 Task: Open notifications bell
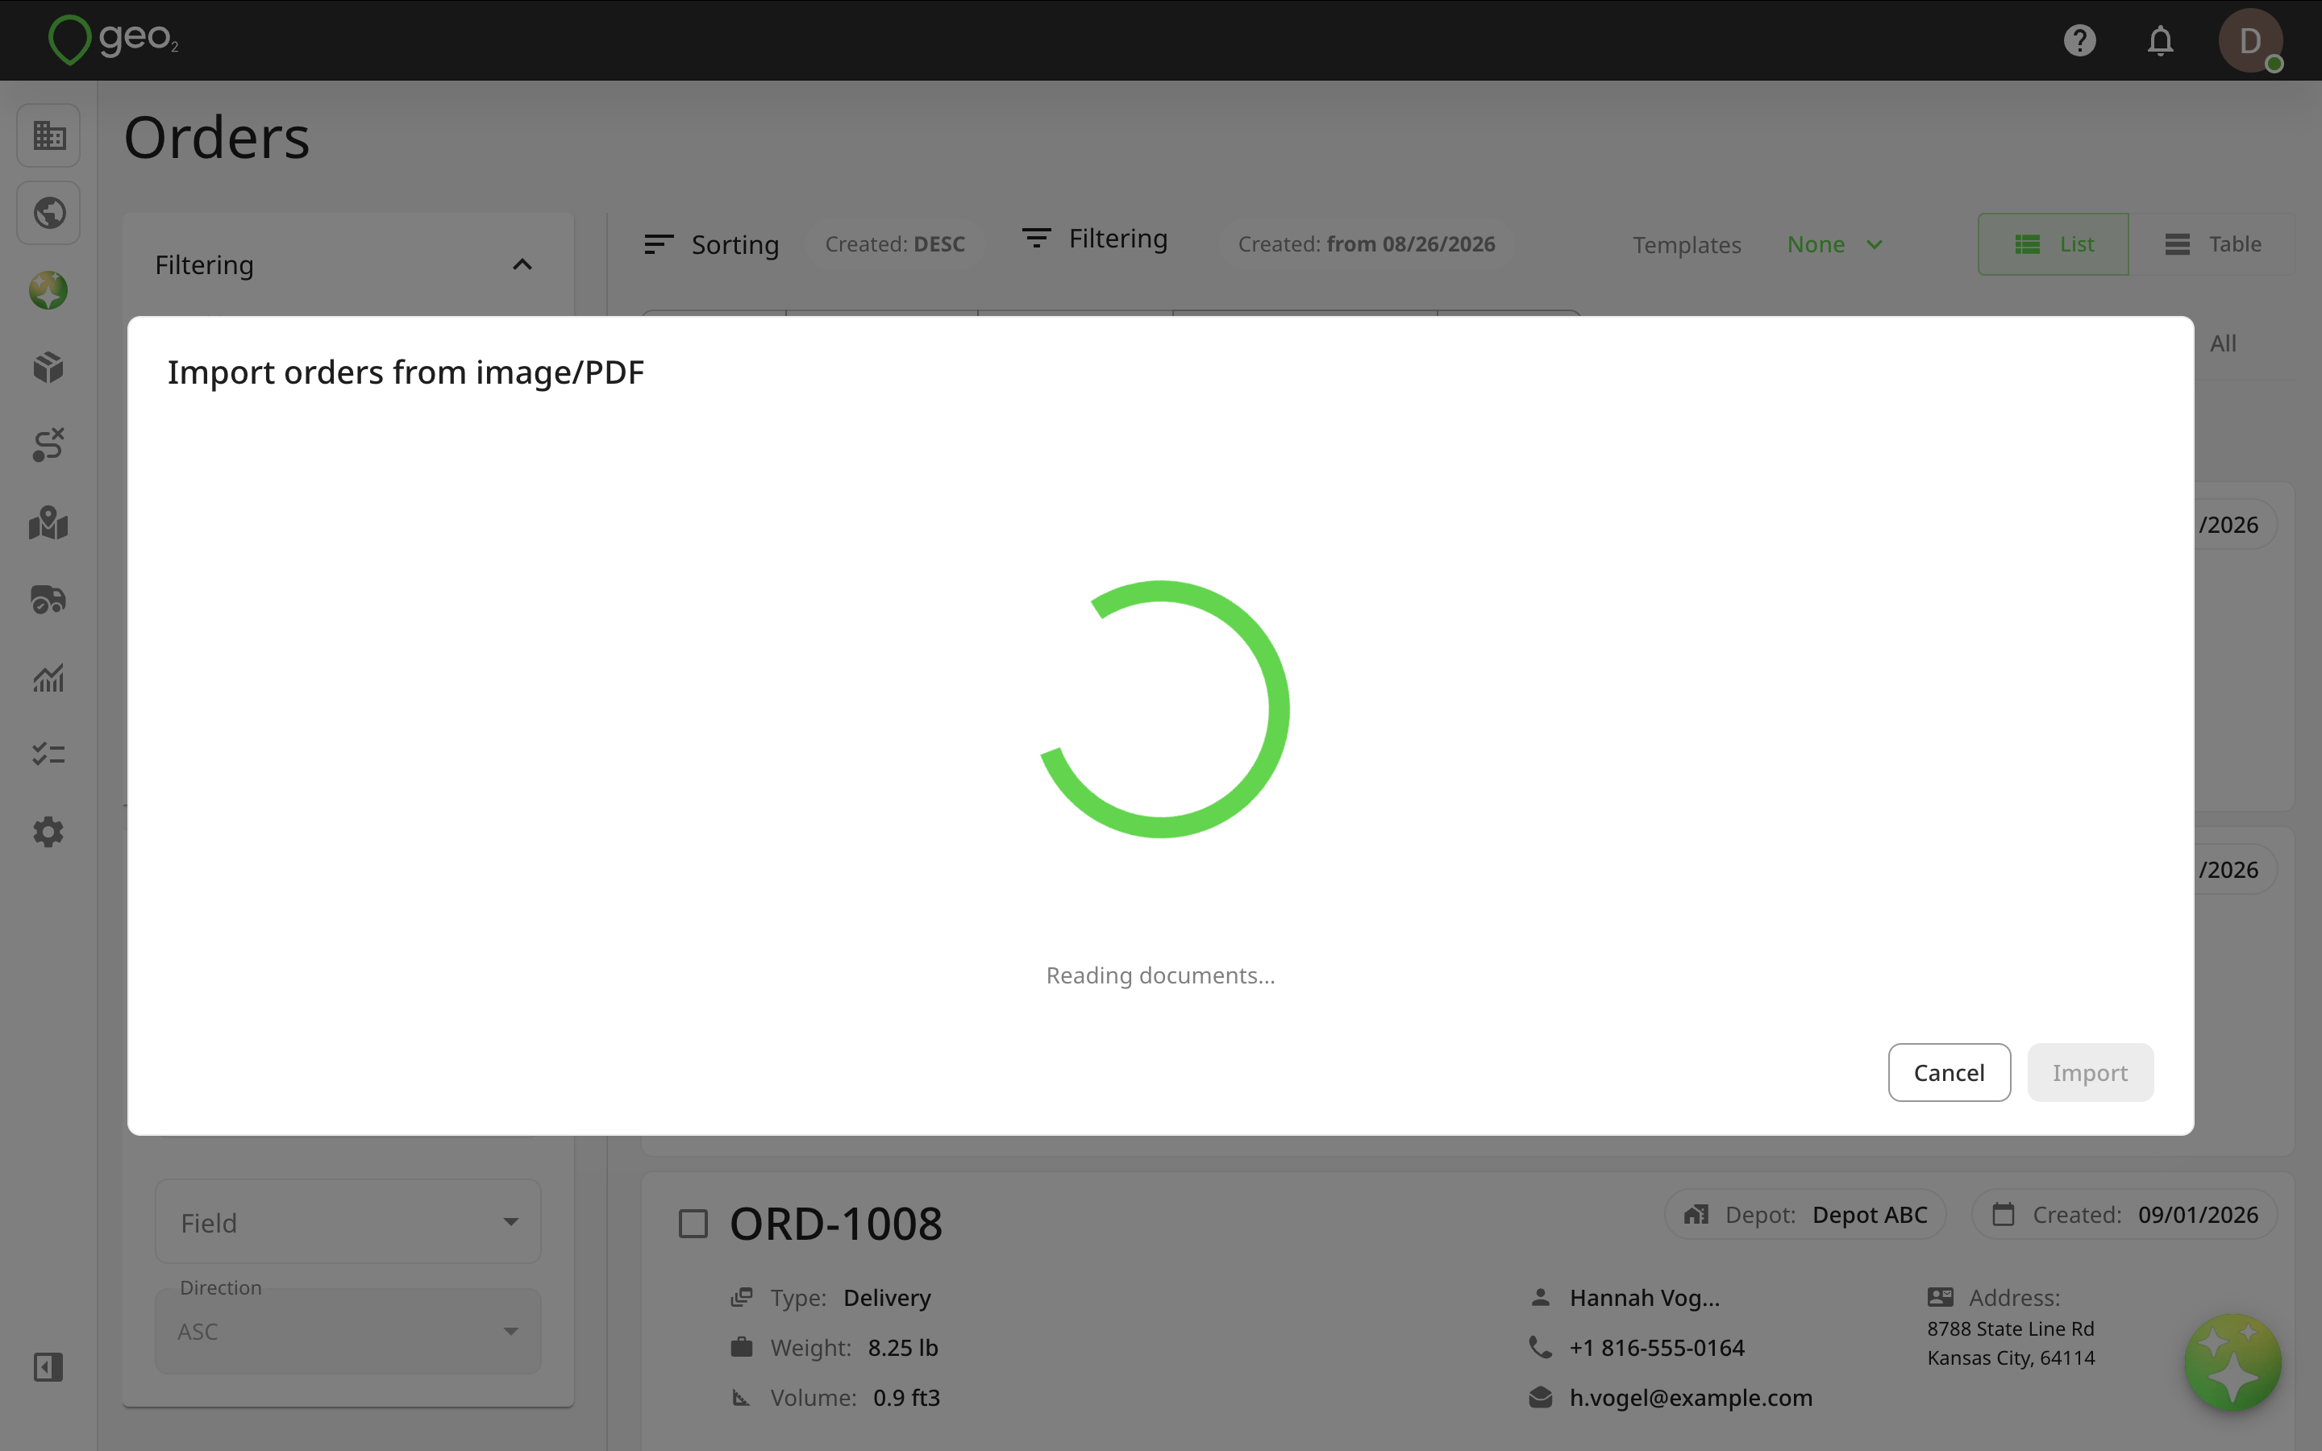point(2160,40)
